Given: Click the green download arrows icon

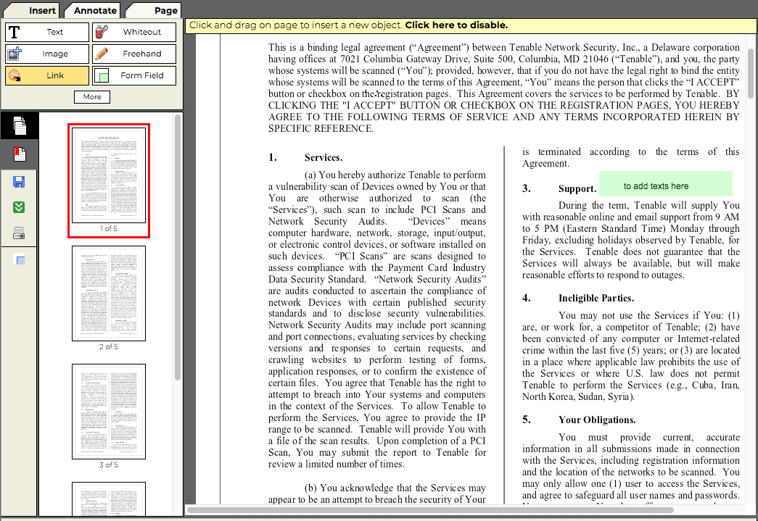Looking at the screenshot, I should pos(19,207).
